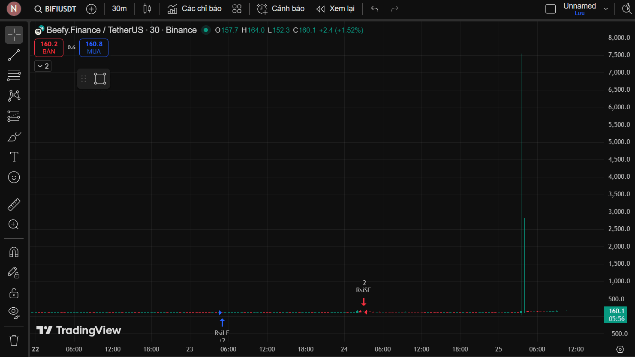
Task: Change the candlestick chart type
Action: click(147, 9)
